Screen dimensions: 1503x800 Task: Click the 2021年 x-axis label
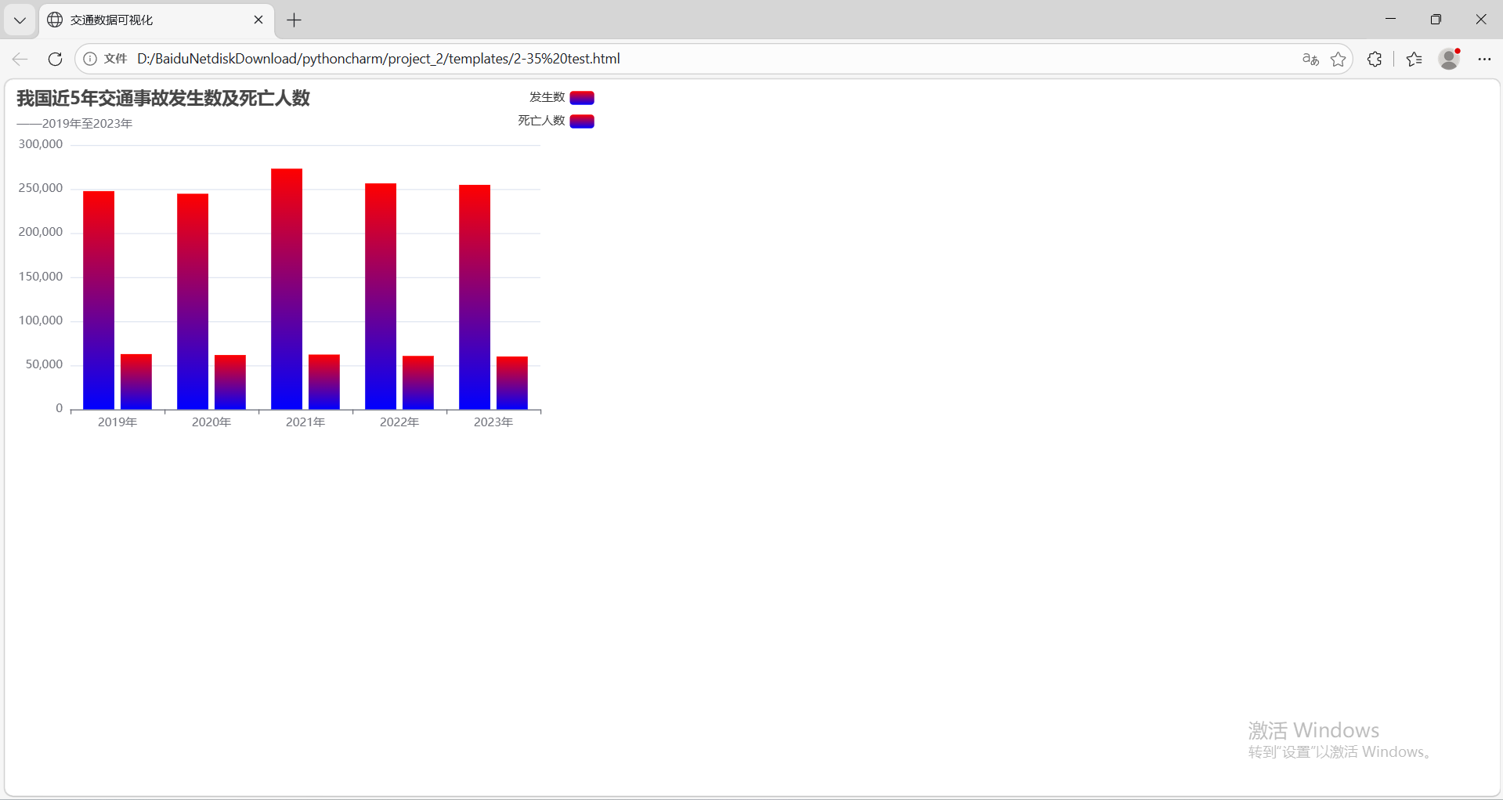[x=305, y=422]
